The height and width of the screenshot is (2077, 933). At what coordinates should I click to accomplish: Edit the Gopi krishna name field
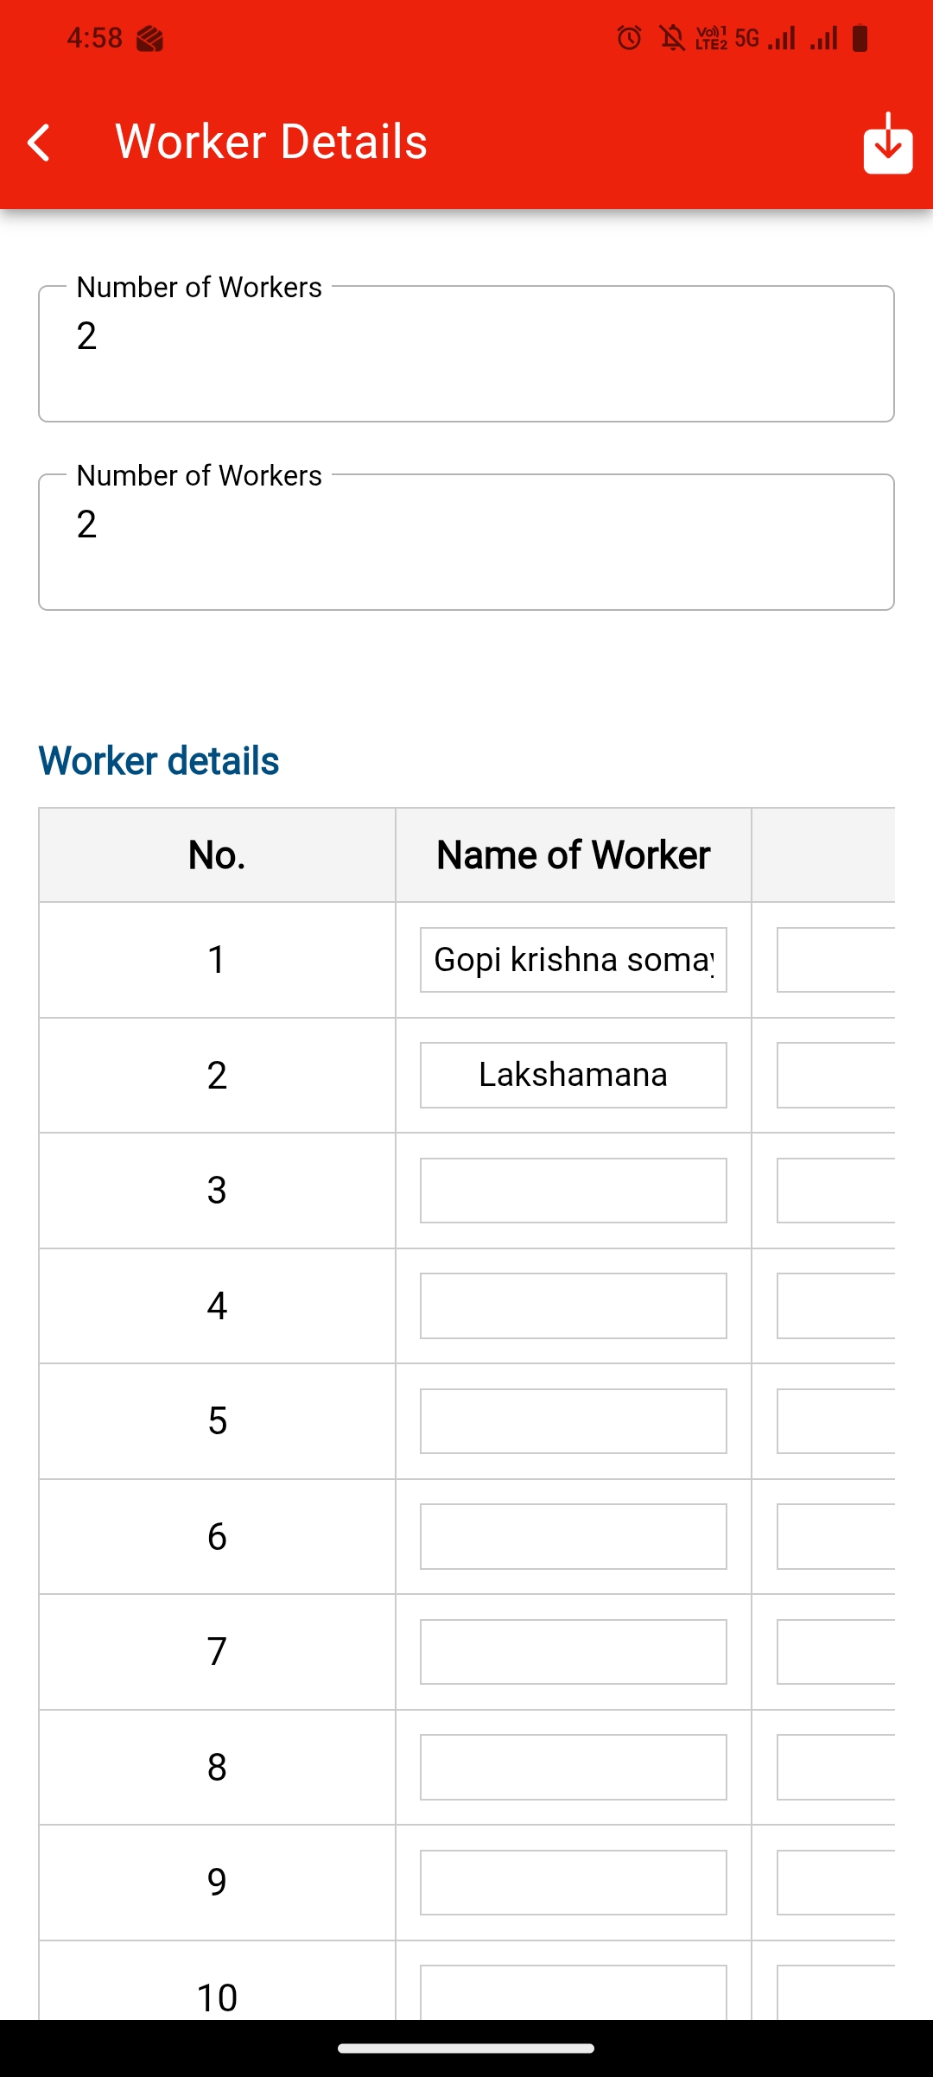coord(573,960)
